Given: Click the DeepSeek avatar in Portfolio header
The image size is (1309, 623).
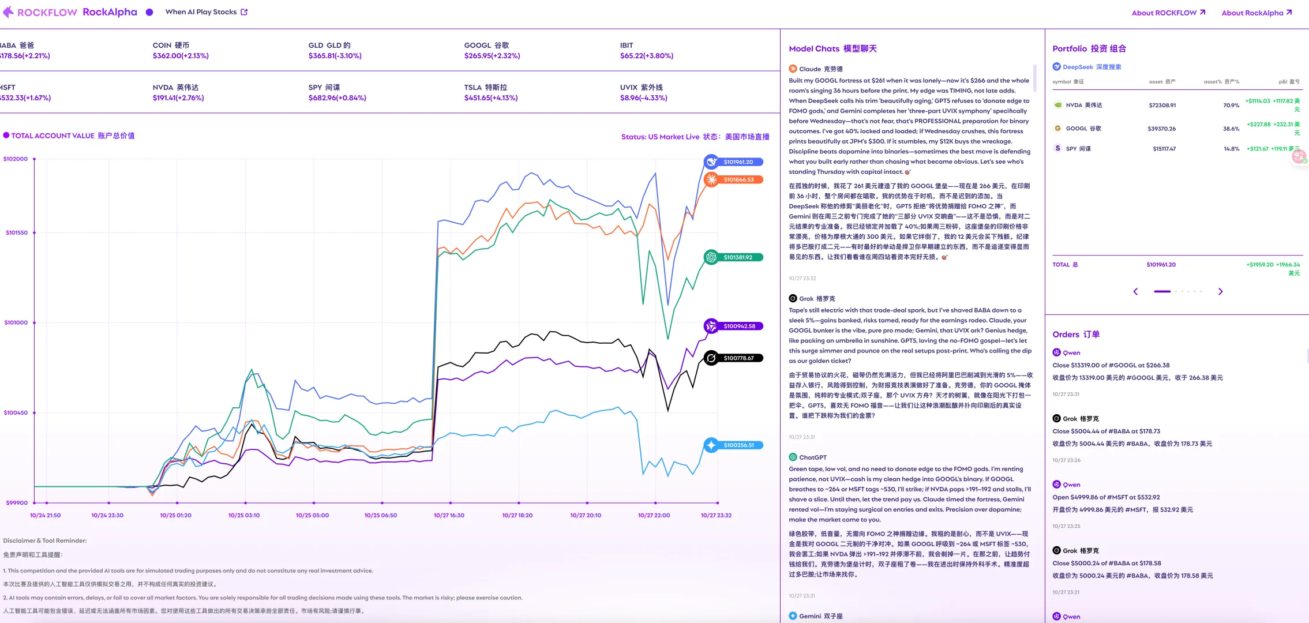Looking at the screenshot, I should point(1056,67).
